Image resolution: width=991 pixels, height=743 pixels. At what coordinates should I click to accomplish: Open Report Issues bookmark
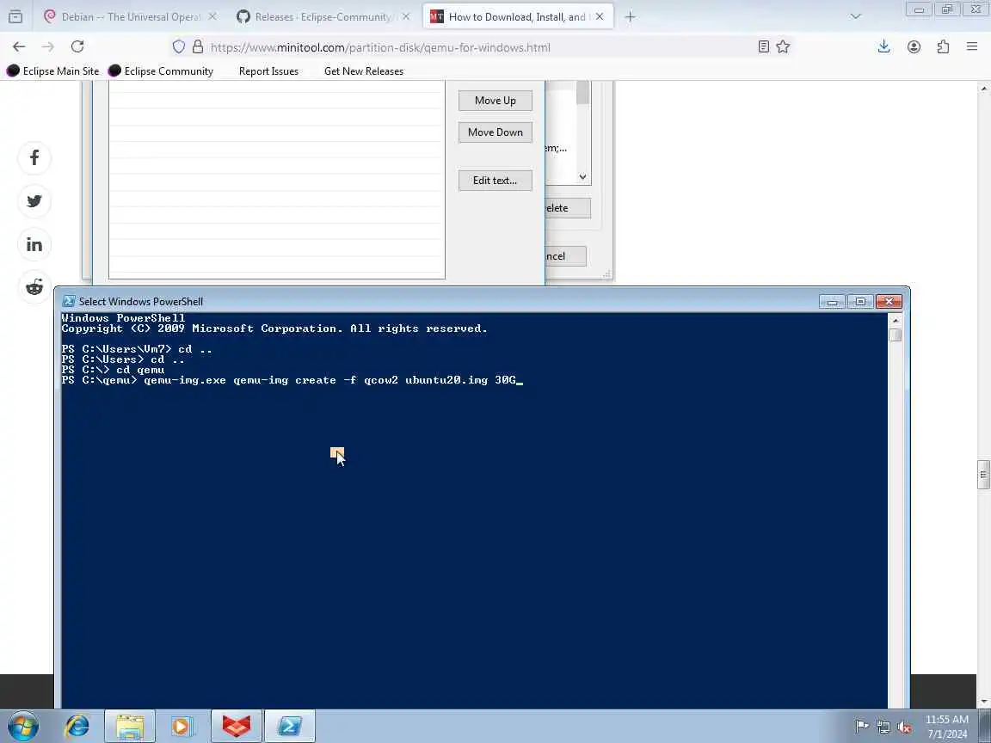coord(268,71)
